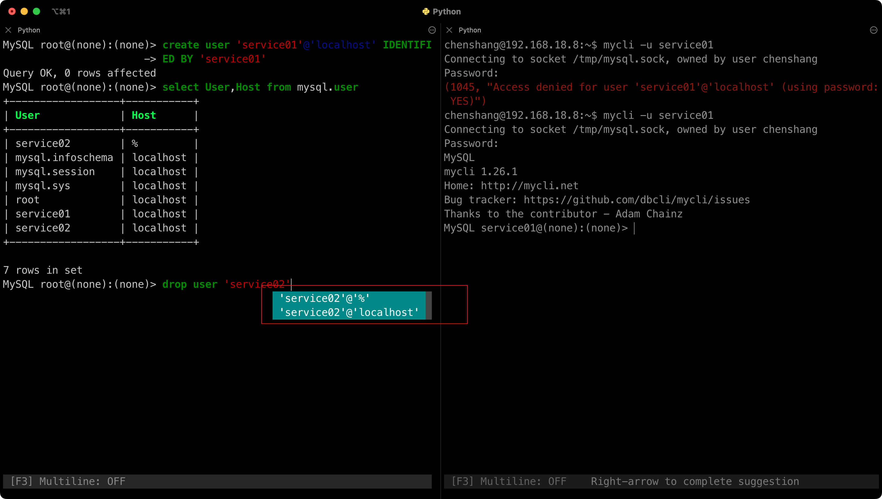Click the red close window button
882x499 pixels.
12,12
